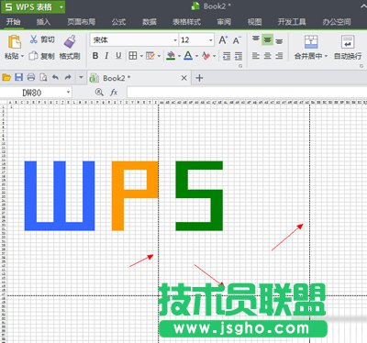This screenshot has width=367, height=343.
Task: Toggle Italic formatting
Action: [x=106, y=56]
